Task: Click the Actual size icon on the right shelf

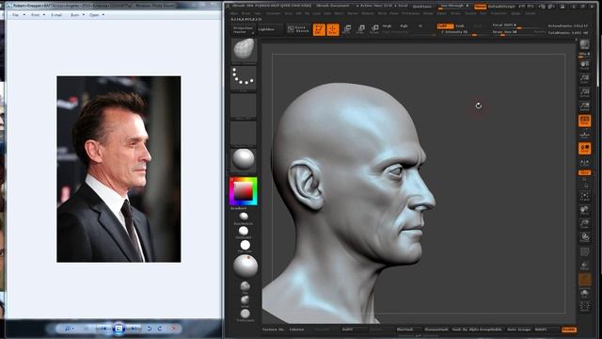Action: 584,93
